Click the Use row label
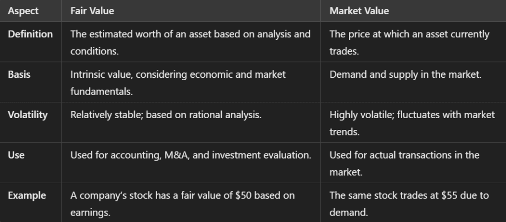The image size is (506, 222). (16, 155)
